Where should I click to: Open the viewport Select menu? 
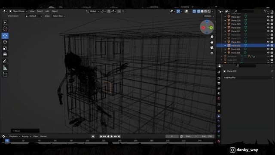tap(40, 11)
